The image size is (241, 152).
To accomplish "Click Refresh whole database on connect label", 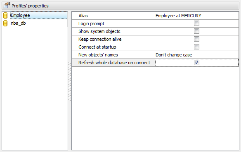I will (114, 63).
